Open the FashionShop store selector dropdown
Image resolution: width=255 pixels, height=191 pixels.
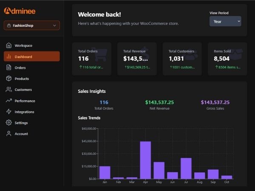click(x=31, y=25)
